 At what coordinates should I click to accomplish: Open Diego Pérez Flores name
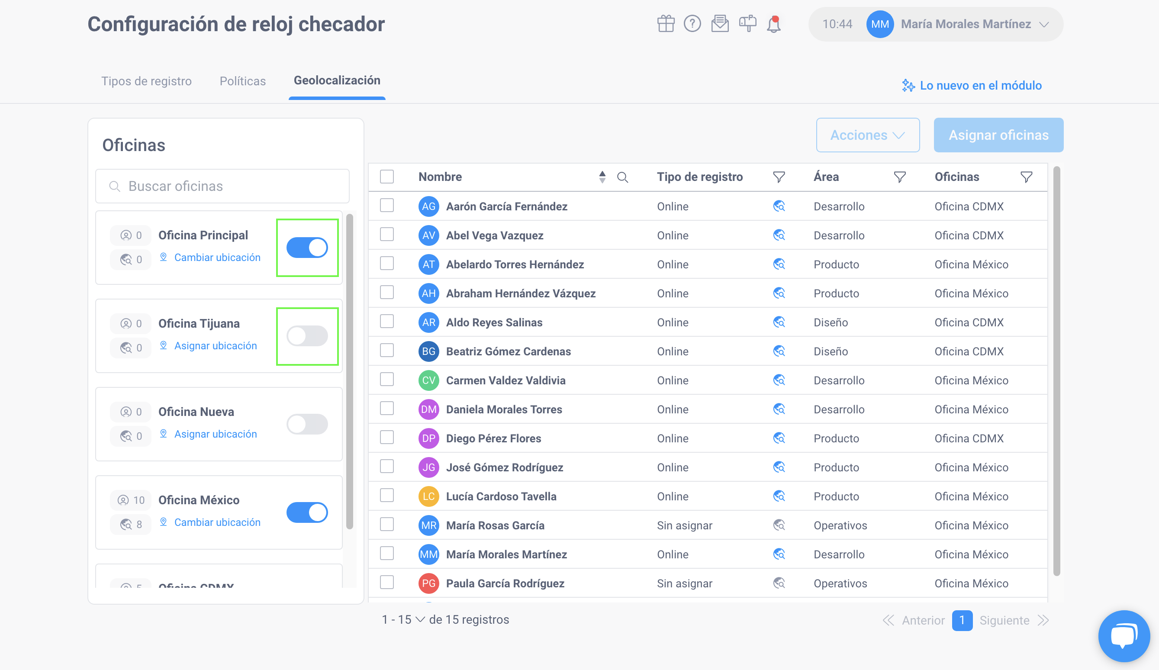pos(493,438)
